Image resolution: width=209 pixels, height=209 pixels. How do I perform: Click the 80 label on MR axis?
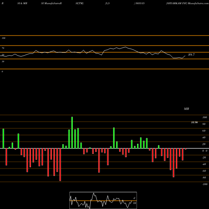[204, 124]
